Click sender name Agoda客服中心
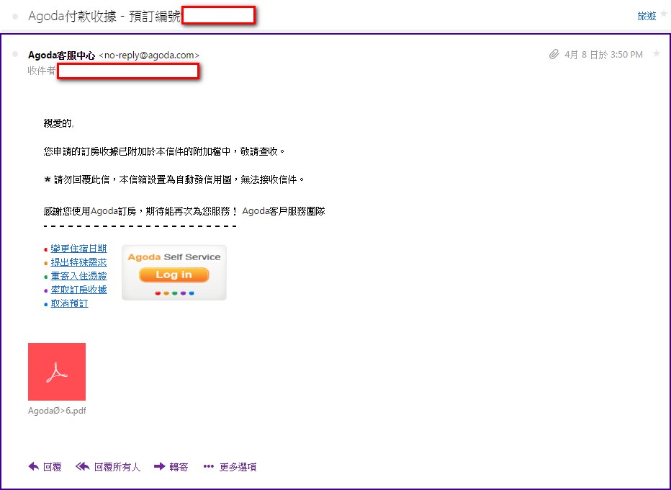 (61, 55)
